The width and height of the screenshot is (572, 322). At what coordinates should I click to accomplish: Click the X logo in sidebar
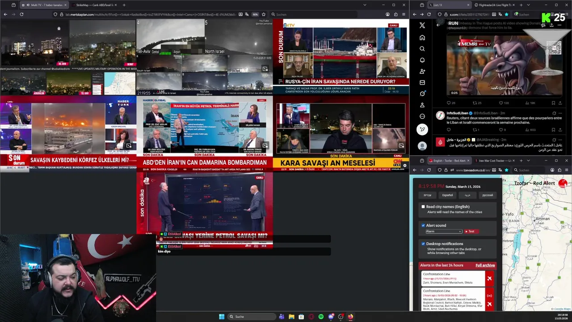[422, 25]
